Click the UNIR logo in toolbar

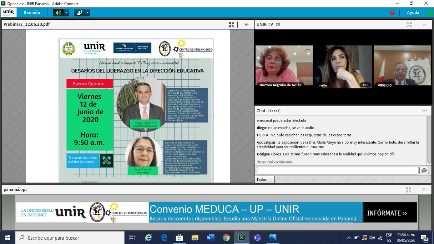[x=8, y=12]
